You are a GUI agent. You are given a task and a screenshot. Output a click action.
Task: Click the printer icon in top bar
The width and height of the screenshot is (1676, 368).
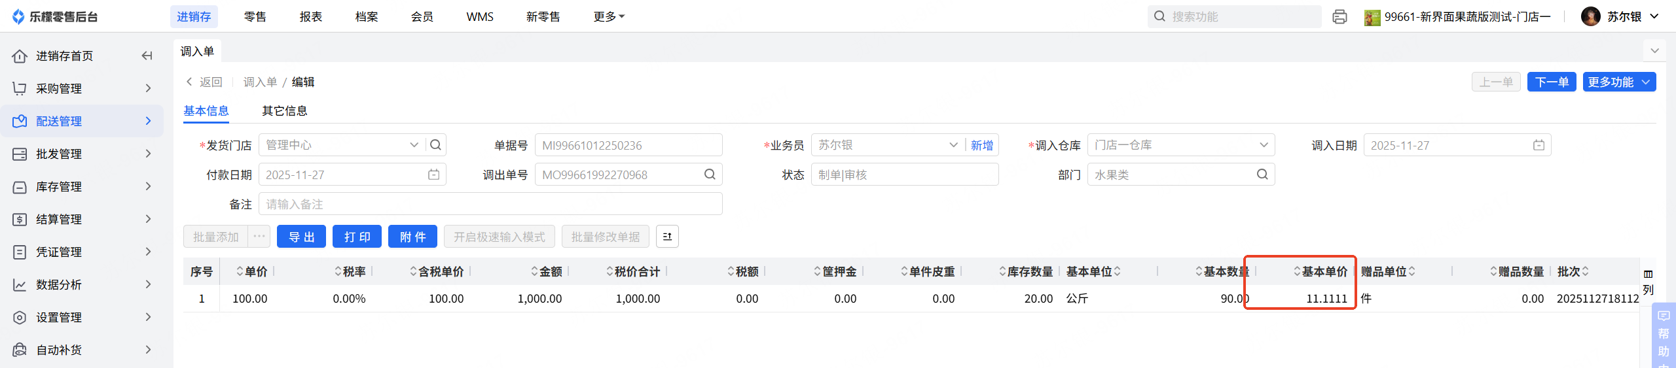[x=1339, y=17]
